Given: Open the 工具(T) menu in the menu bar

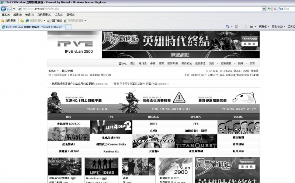Looking at the screenshot, I should pyautogui.click(x=59, y=15).
